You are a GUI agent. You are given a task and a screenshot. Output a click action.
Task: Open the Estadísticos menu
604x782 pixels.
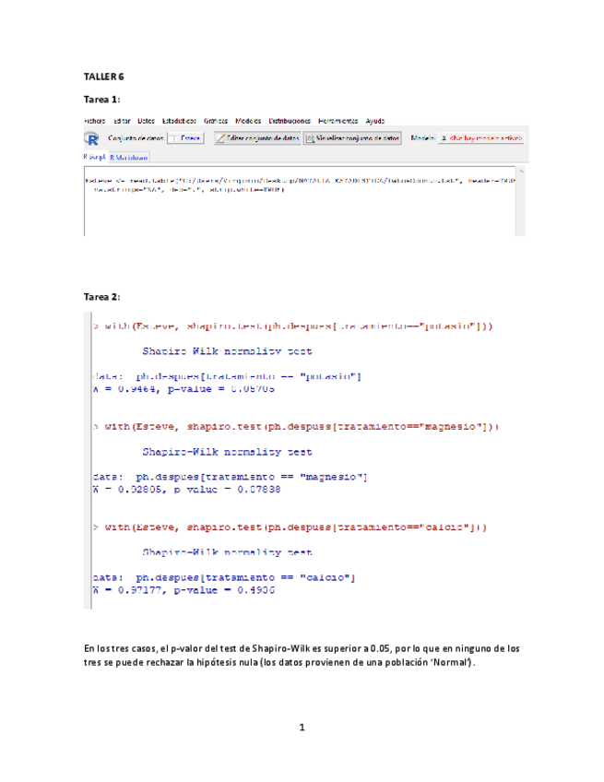(x=179, y=121)
